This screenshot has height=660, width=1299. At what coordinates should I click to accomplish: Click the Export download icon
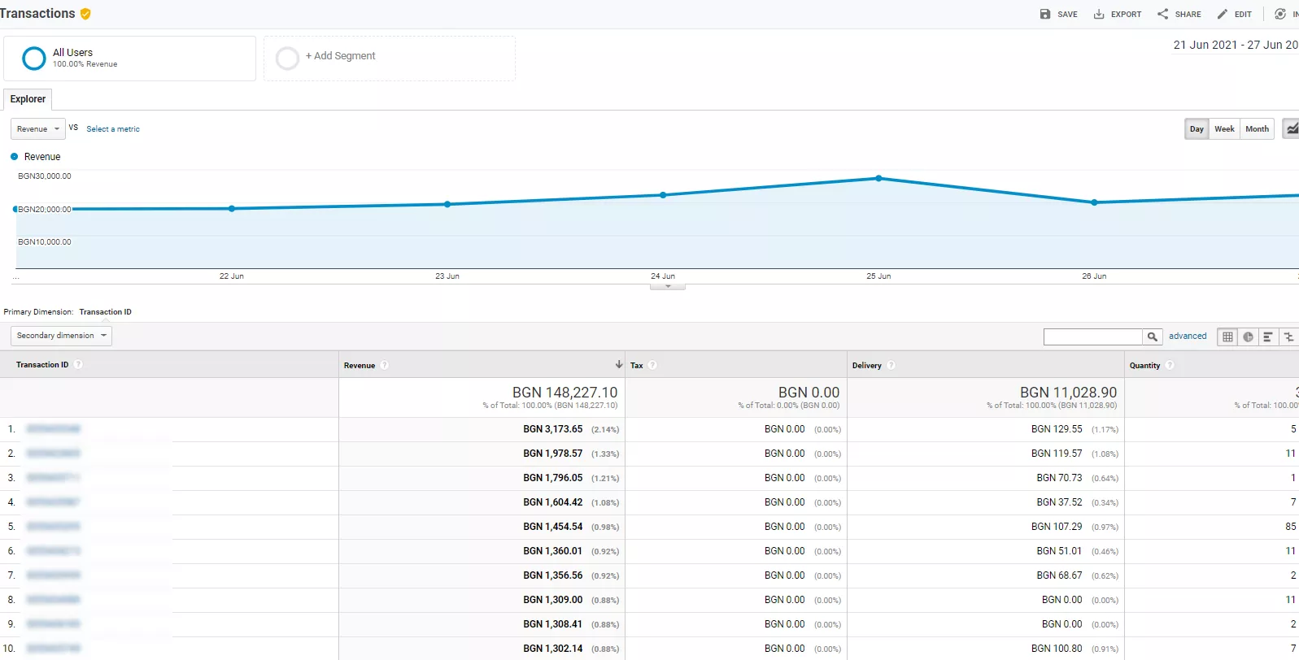(x=1099, y=14)
